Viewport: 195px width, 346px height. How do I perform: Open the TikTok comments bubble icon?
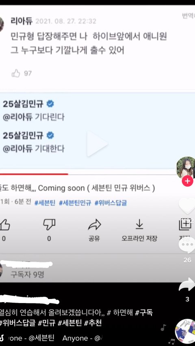coord(187,245)
